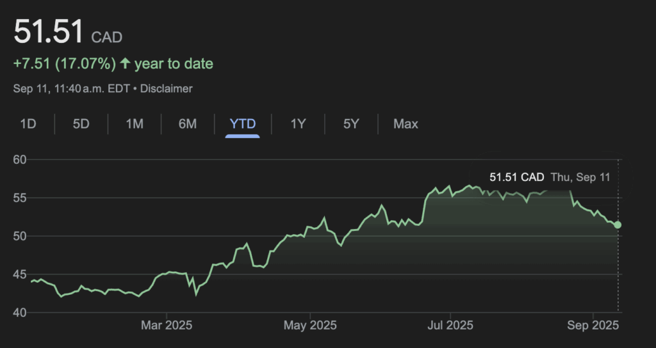Click the May 2025 axis label
The image size is (656, 348).
(x=309, y=326)
